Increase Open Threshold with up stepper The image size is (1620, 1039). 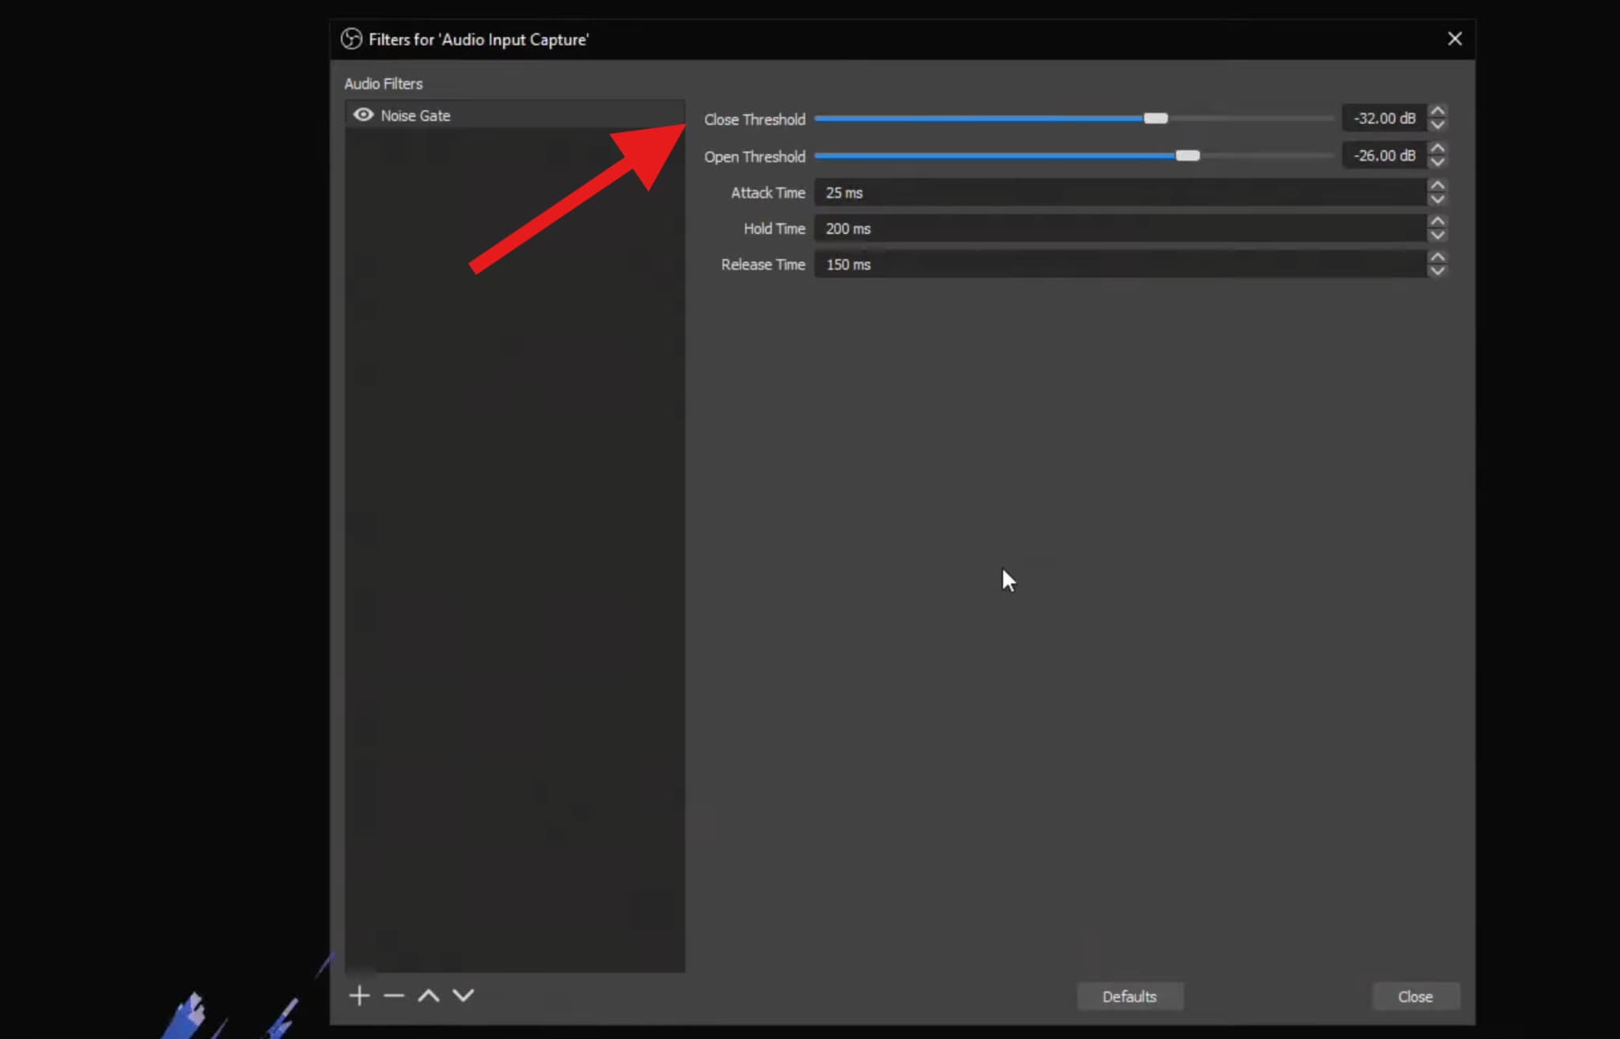pos(1438,149)
